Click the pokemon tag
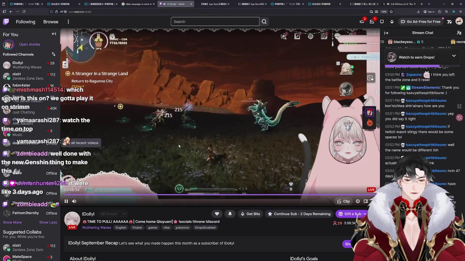Screen dimensions: 465x261 (x=182, y=228)
